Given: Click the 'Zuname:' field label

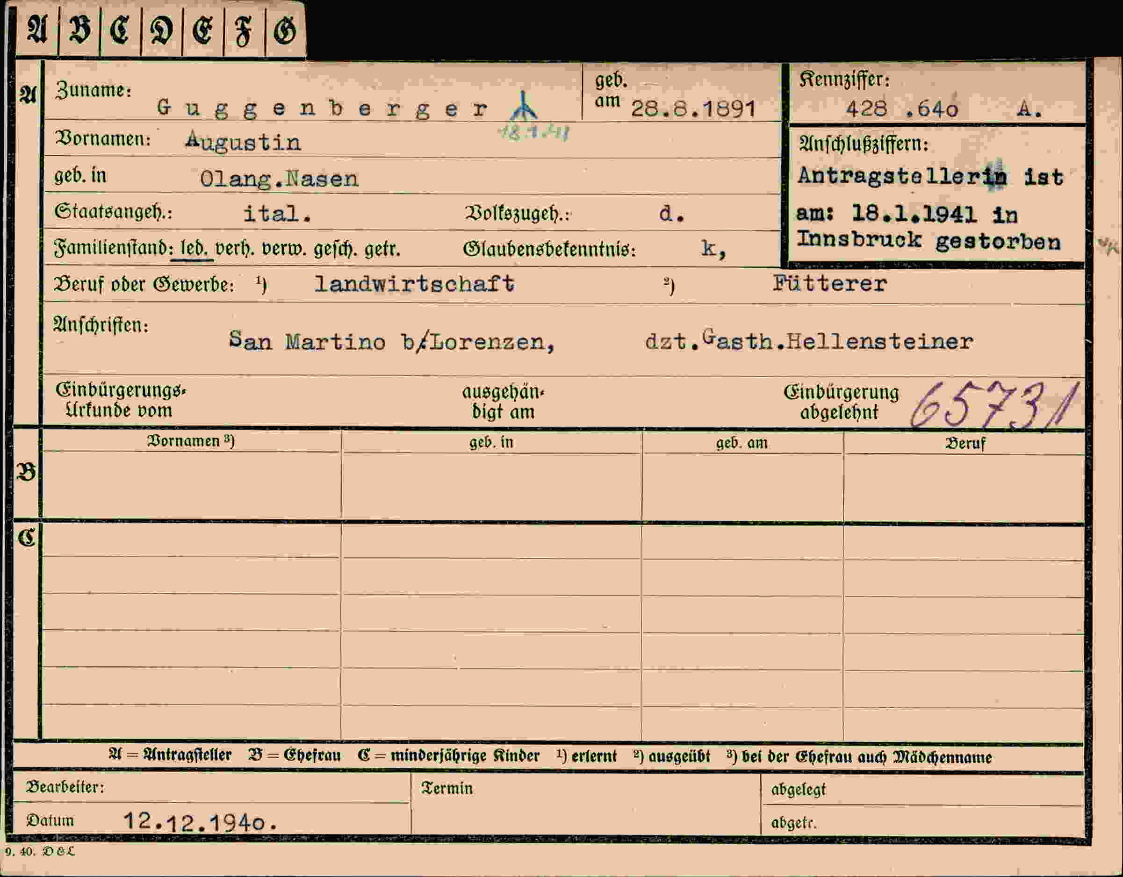Looking at the screenshot, I should 94,91.
